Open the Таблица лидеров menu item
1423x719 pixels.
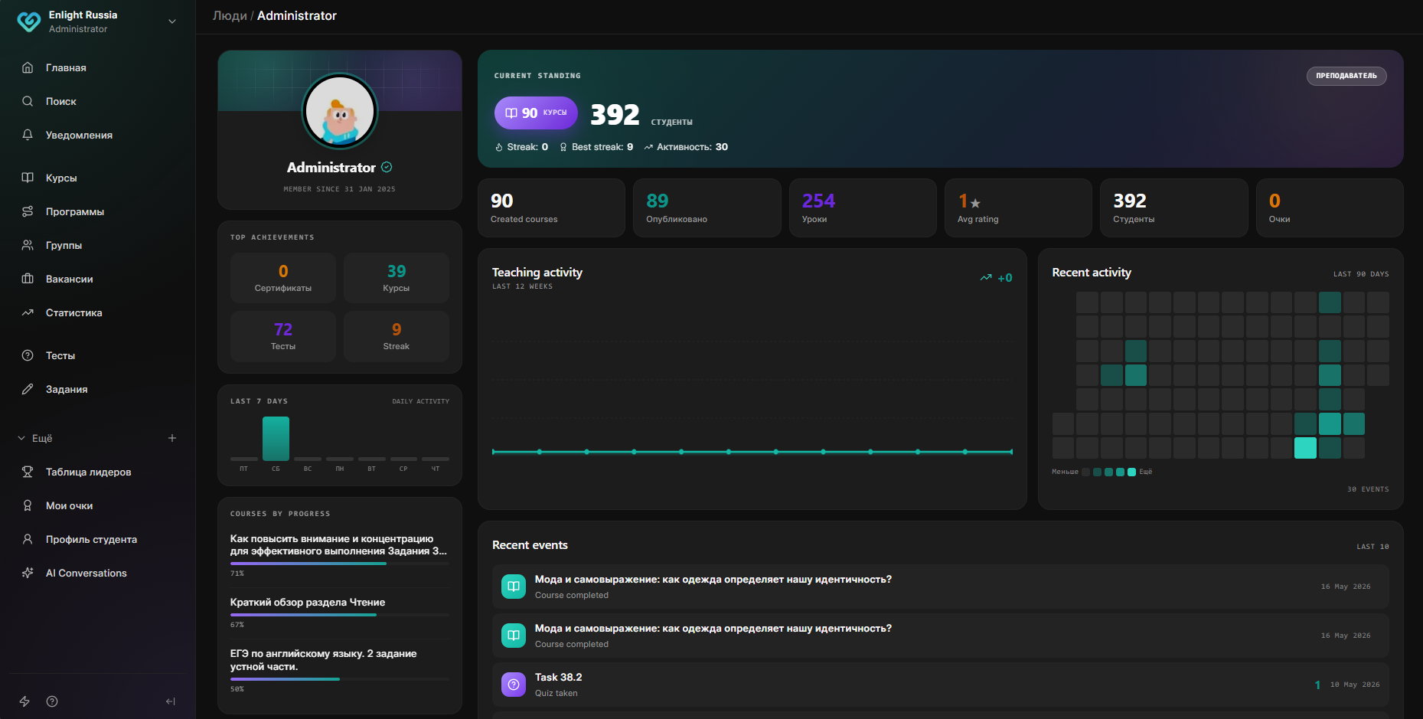click(98, 472)
